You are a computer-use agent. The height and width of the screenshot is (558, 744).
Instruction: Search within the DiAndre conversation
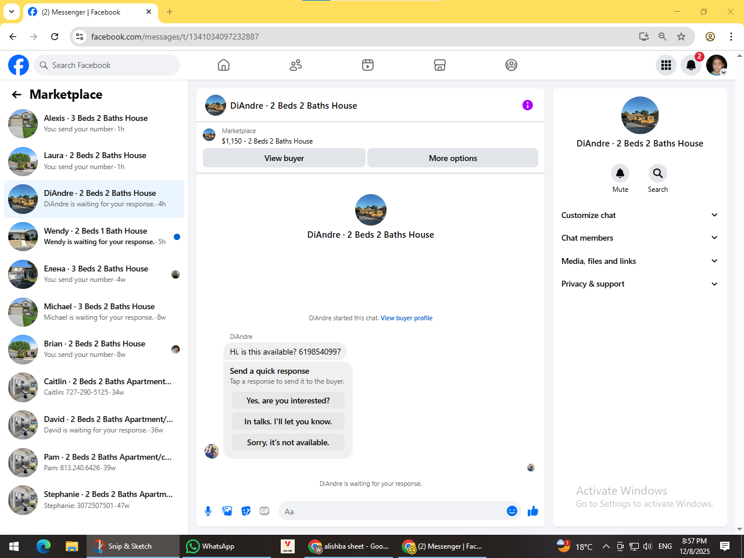coord(658,173)
